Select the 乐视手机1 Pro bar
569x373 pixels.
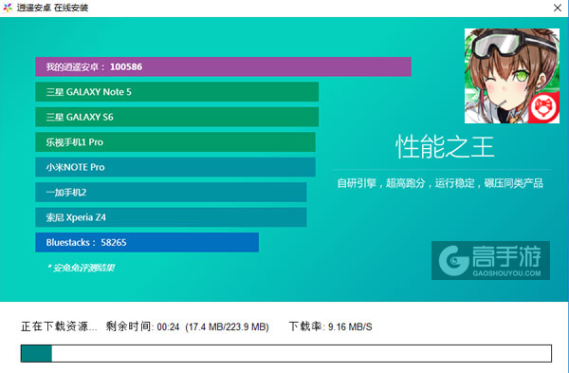[175, 142]
